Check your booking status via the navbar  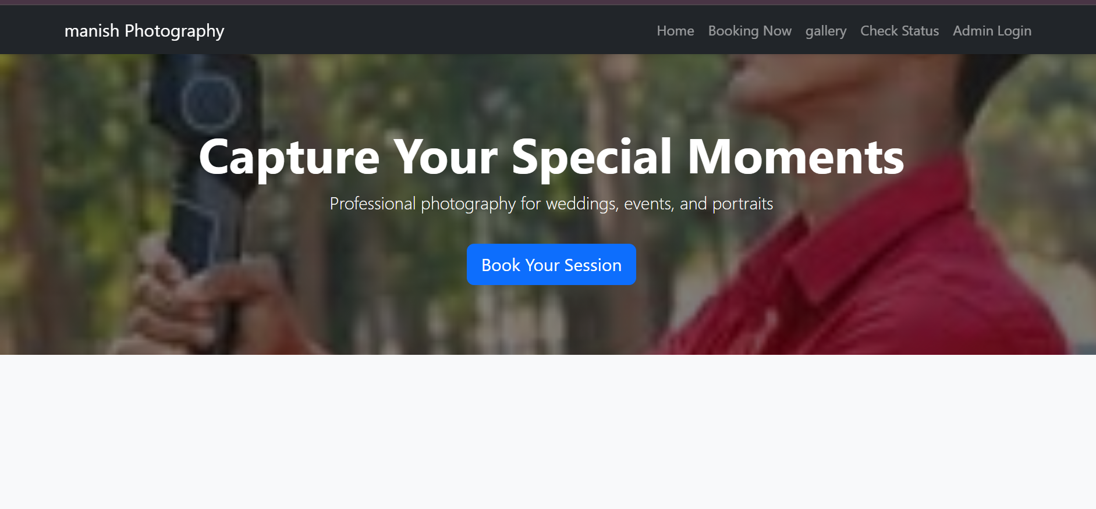(x=899, y=31)
